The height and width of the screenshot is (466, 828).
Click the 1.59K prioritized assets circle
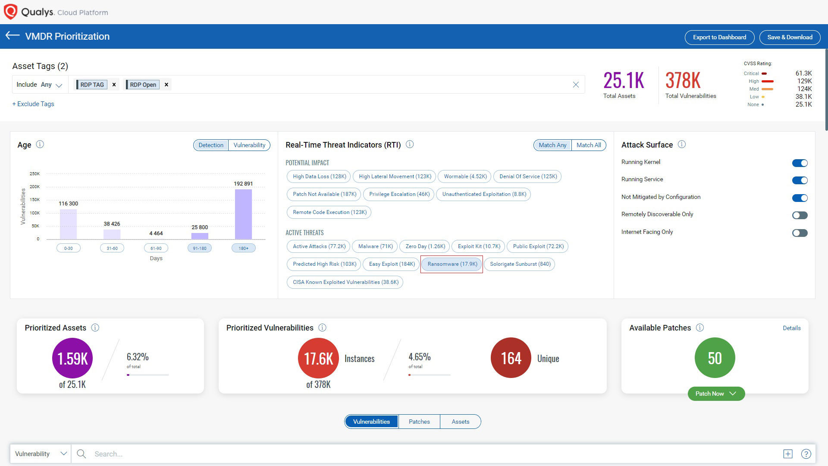72,358
